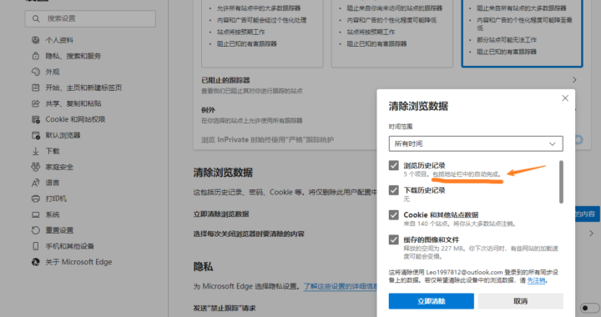
Task: Click the 立即清除浏览数据 row text
Action: tap(221, 214)
